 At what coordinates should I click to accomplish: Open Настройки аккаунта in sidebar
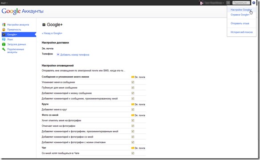coord(18,25)
